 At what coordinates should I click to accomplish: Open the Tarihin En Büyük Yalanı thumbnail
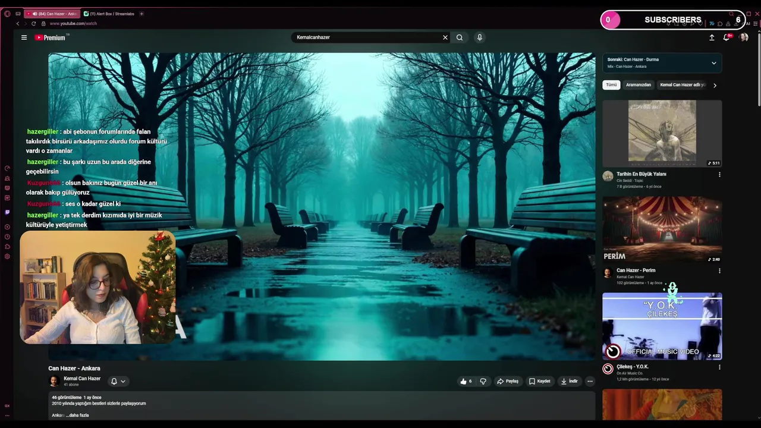(x=662, y=134)
